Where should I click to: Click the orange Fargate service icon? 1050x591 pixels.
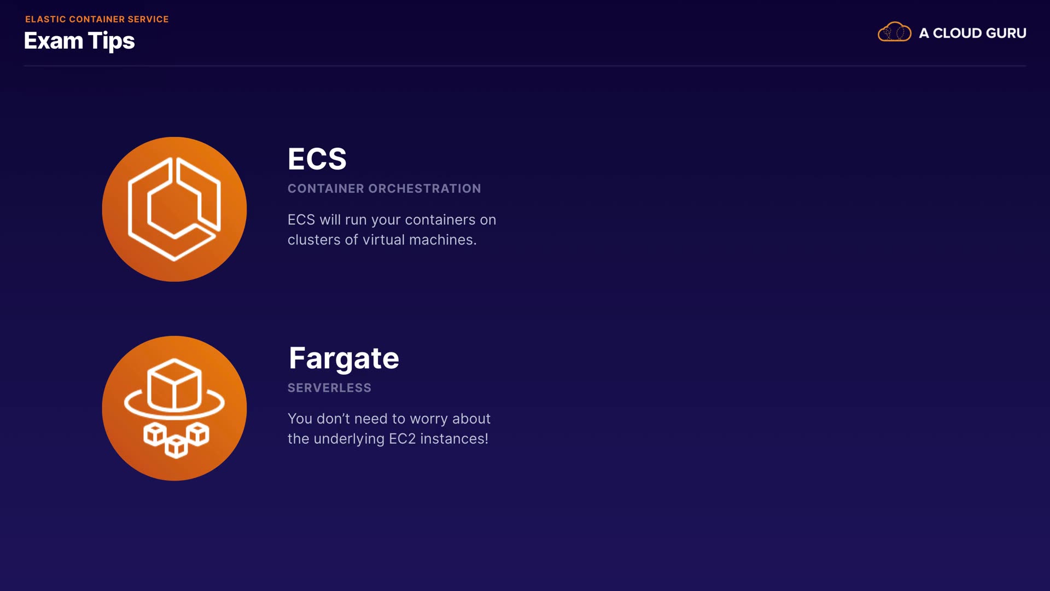[x=174, y=408]
